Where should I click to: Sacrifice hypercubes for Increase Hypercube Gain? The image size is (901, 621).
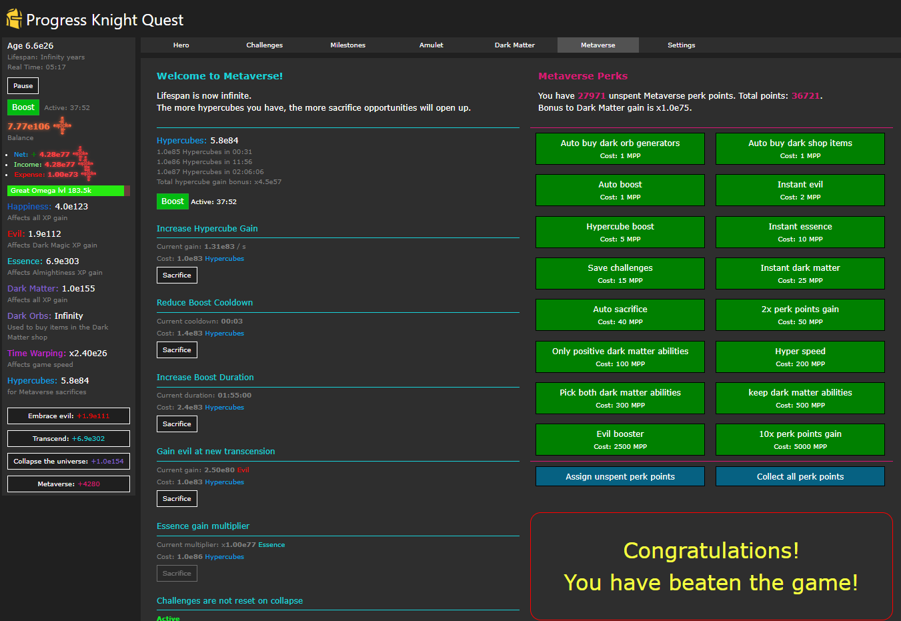pos(177,275)
